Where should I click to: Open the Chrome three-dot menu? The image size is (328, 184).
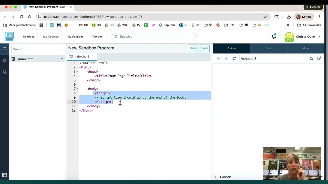pyautogui.click(x=319, y=17)
